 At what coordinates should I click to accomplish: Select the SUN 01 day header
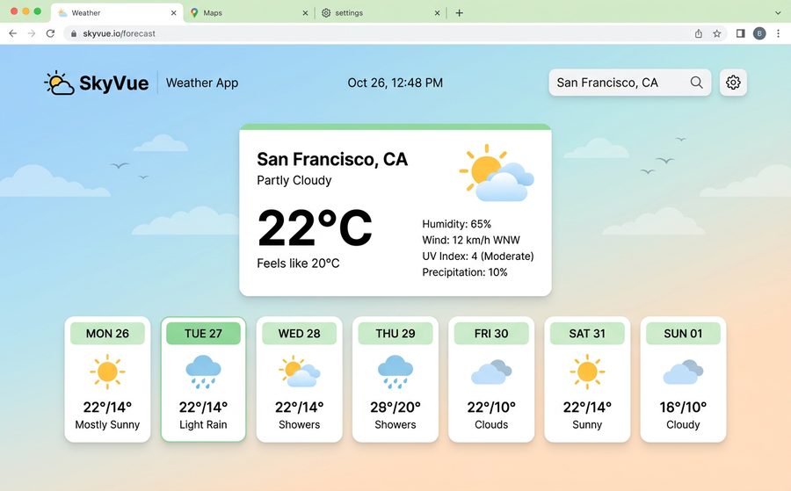pos(683,333)
